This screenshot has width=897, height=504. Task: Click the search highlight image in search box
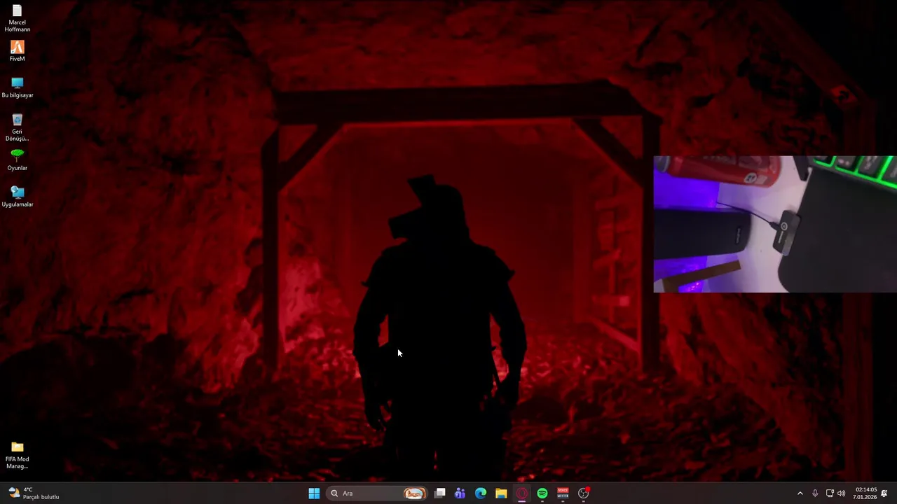(414, 493)
